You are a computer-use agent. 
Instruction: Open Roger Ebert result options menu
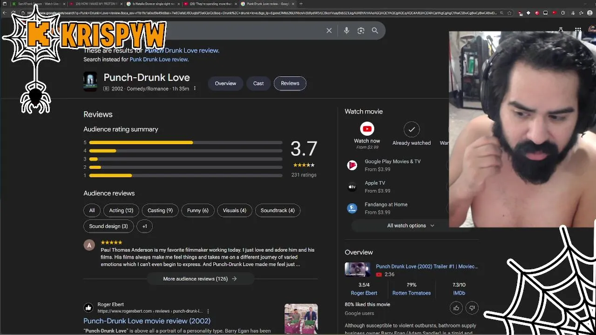208,311
